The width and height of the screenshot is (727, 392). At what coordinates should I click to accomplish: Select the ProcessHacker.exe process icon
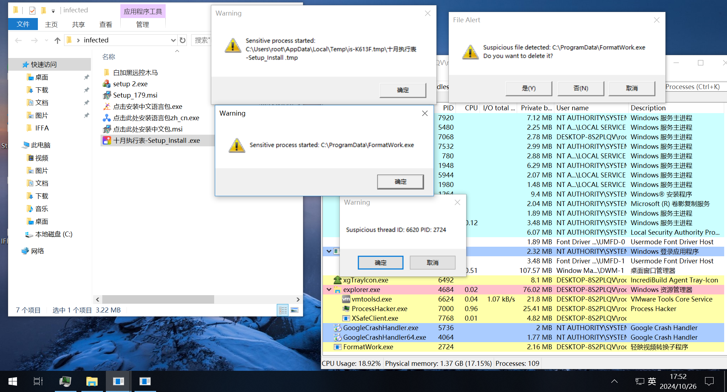(x=346, y=309)
